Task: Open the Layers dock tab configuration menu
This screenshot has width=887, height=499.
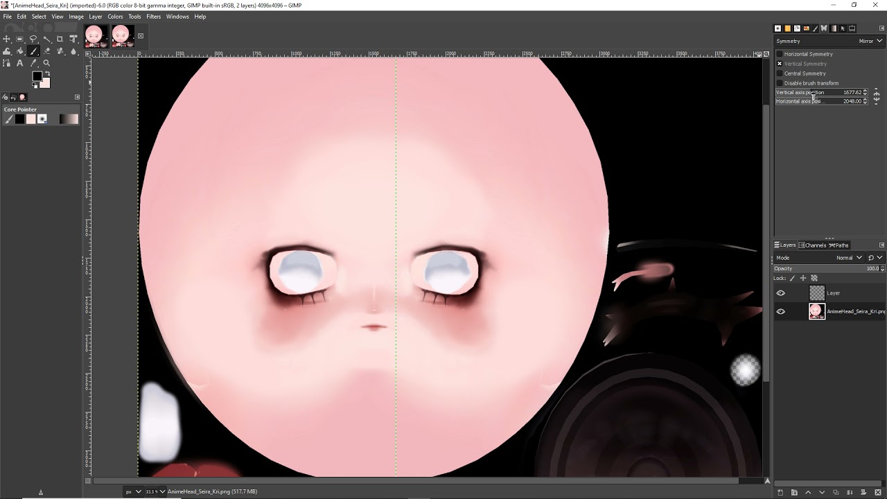Action: coord(881,245)
